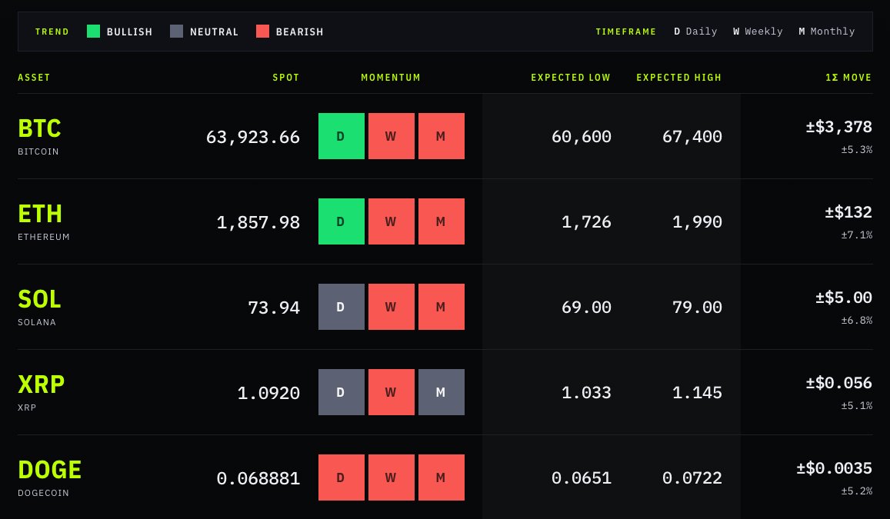Screen dimensions: 890x519
Task: Open the DOGE asset ticker
Action: (x=49, y=470)
